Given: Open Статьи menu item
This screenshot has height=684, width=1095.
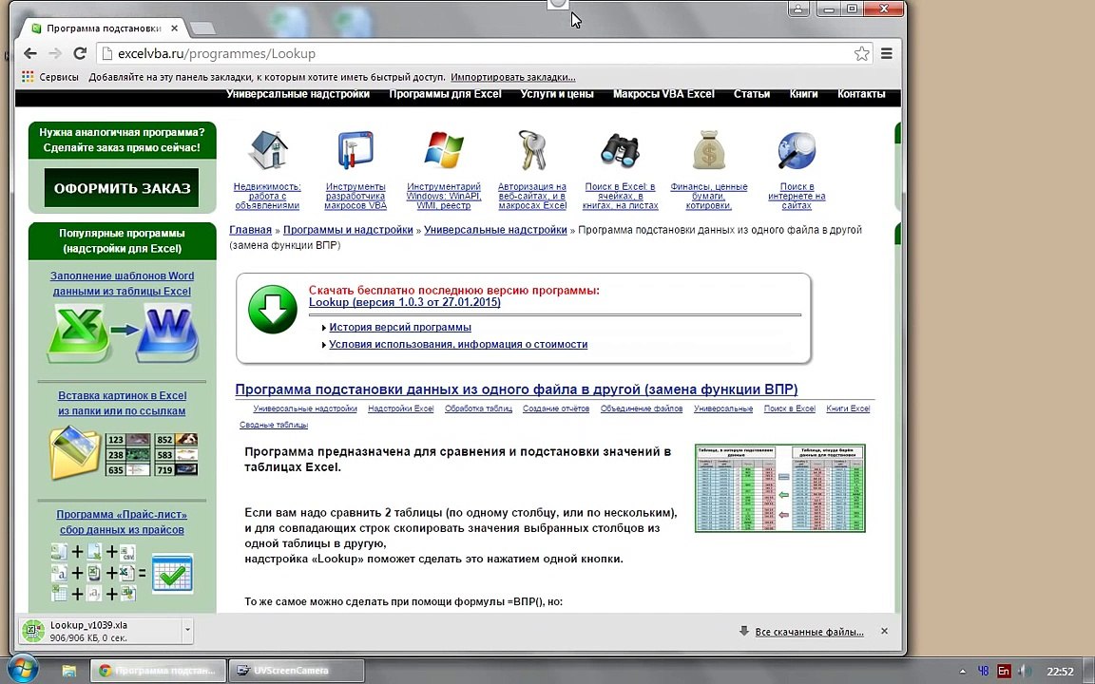Looking at the screenshot, I should pyautogui.click(x=752, y=94).
